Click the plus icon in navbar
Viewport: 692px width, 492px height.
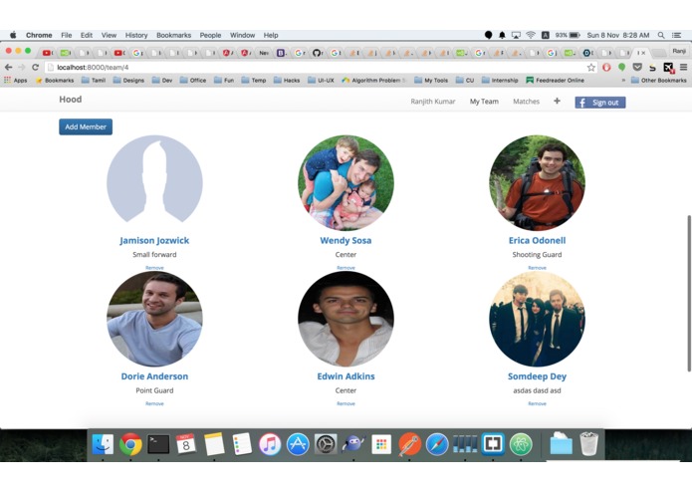[x=557, y=101]
